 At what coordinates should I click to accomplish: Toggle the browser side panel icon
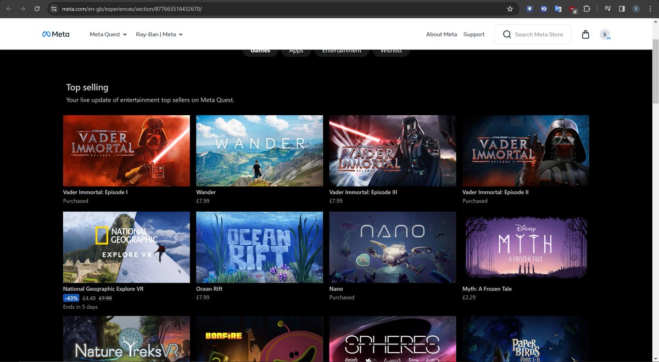622,8
